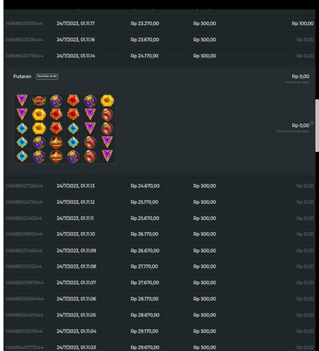Select balance Rp 25.670,00

145,218
